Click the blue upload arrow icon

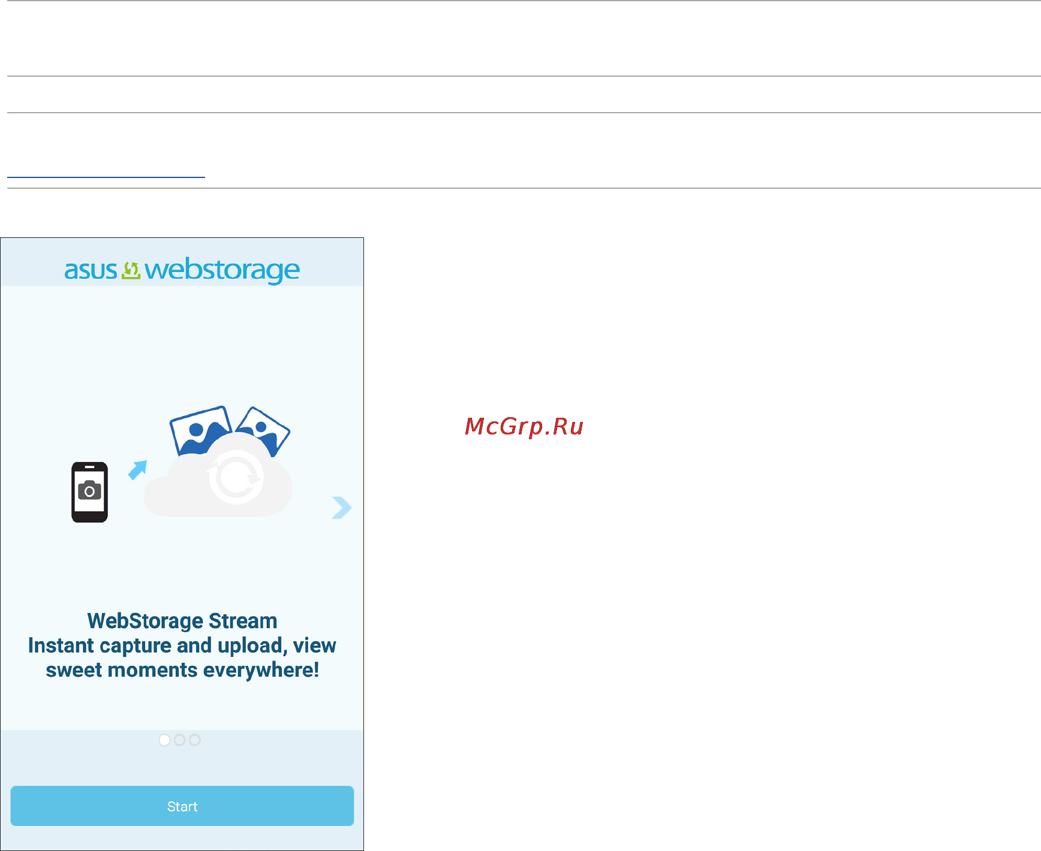tap(138, 470)
